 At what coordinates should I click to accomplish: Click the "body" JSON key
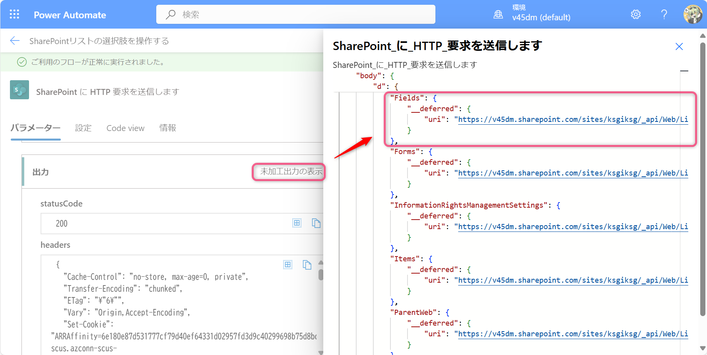tap(368, 76)
